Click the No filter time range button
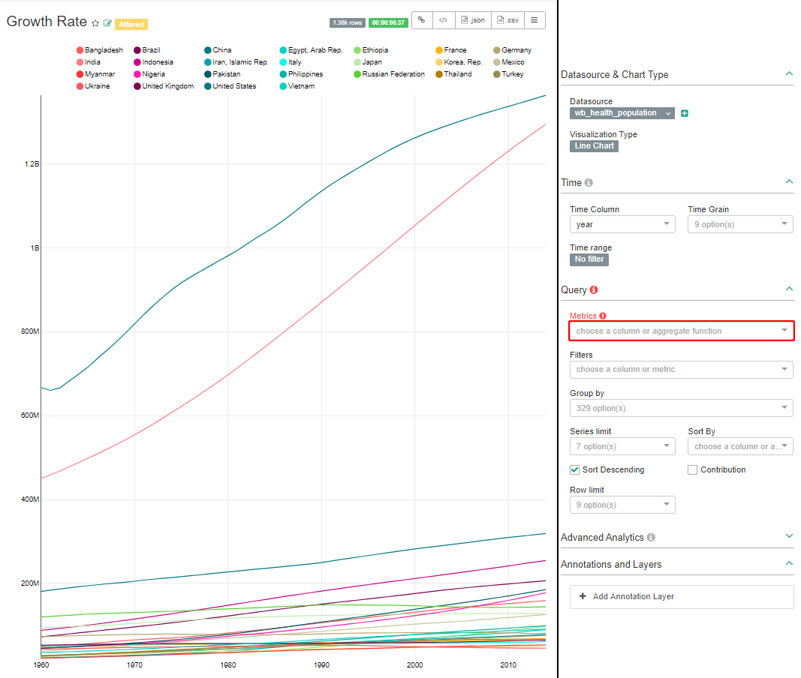 [589, 259]
